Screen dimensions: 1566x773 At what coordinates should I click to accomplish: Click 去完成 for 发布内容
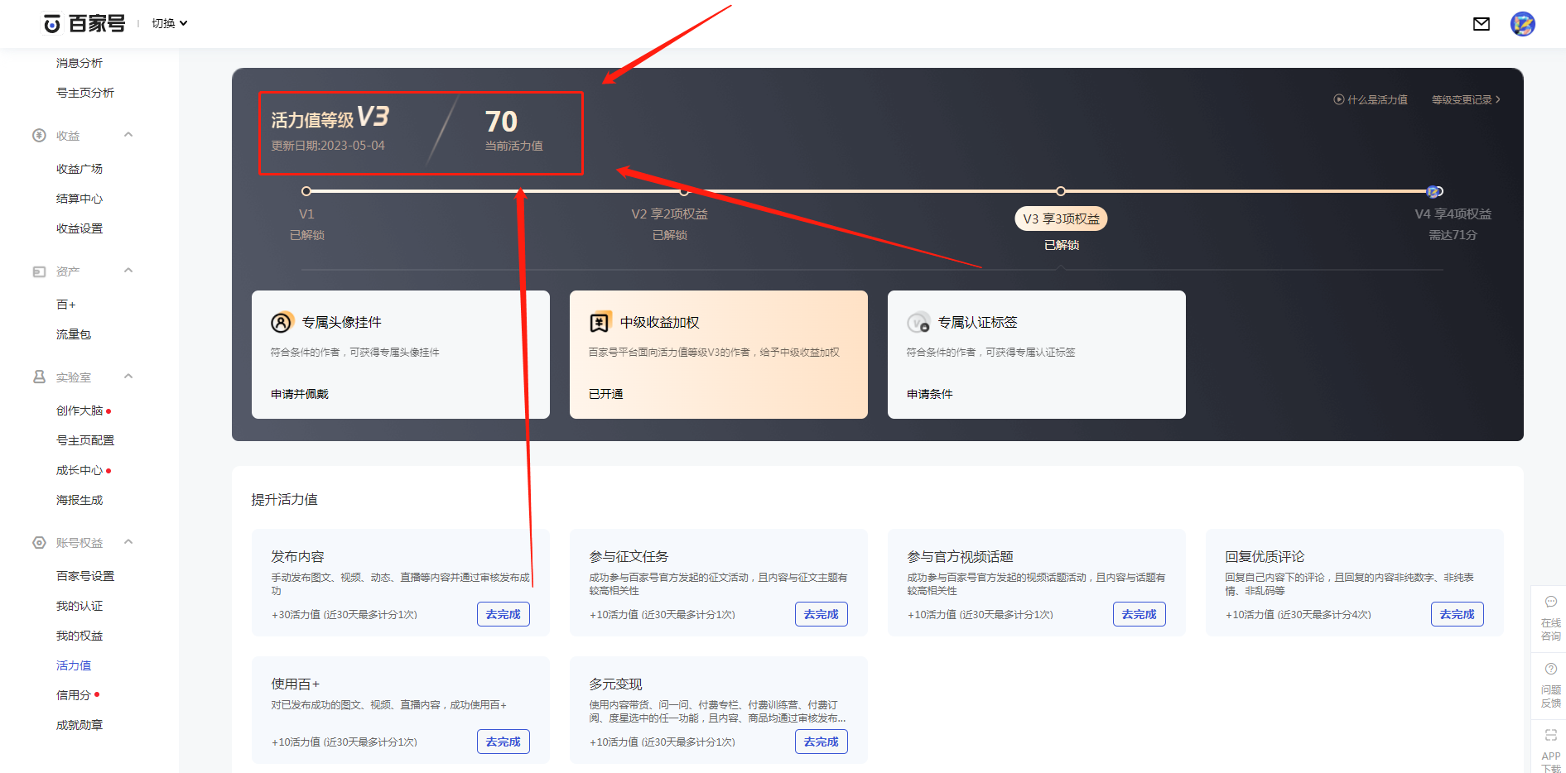(504, 614)
